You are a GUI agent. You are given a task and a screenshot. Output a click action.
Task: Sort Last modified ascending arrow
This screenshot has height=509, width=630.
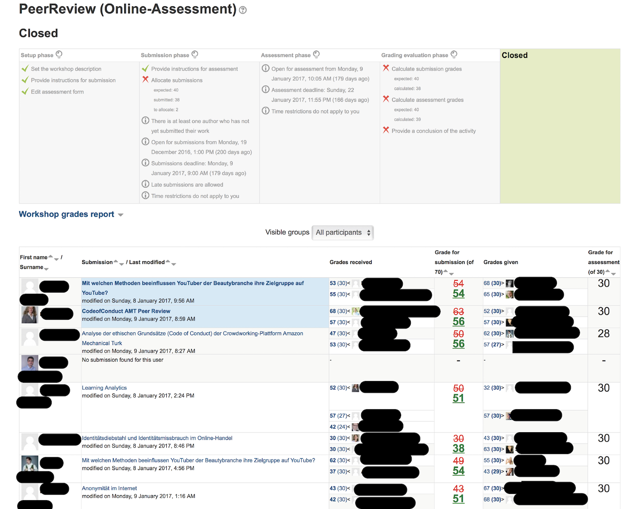(168, 261)
